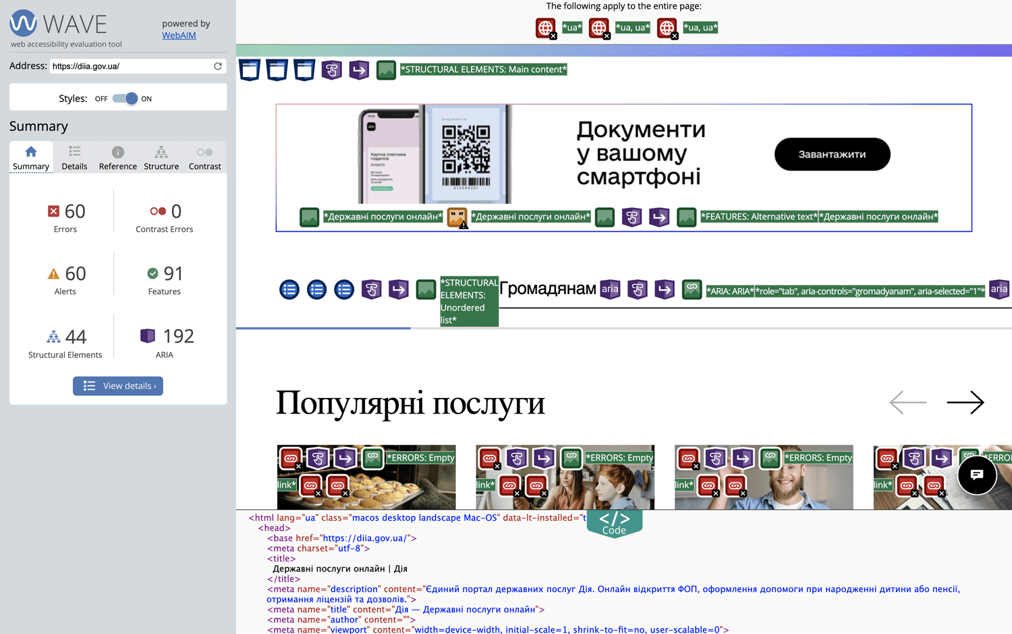Click the WAVE logo

[x=59, y=24]
